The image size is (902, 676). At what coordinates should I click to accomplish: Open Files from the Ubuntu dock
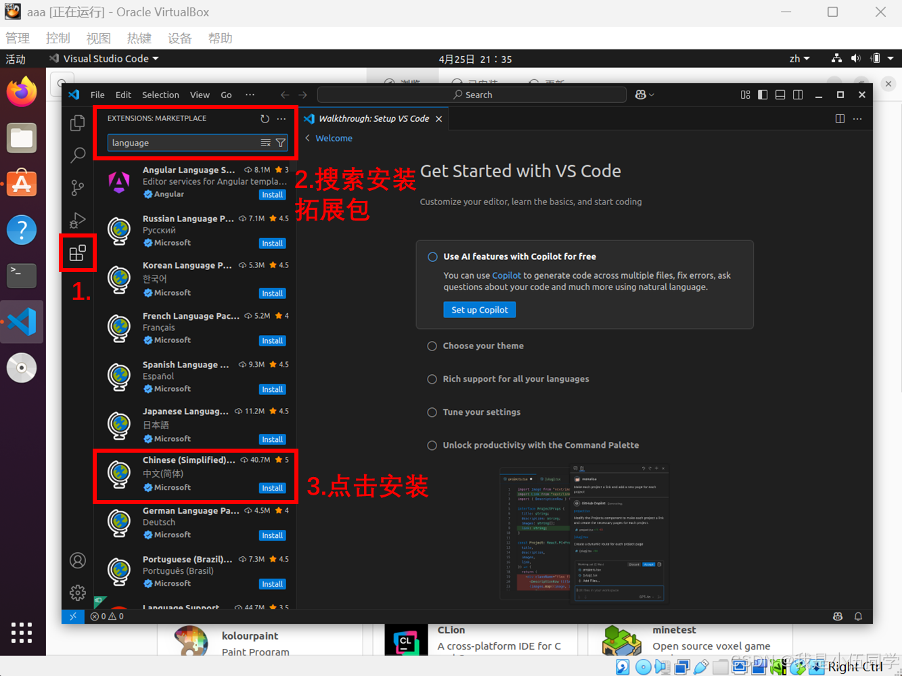click(x=22, y=138)
